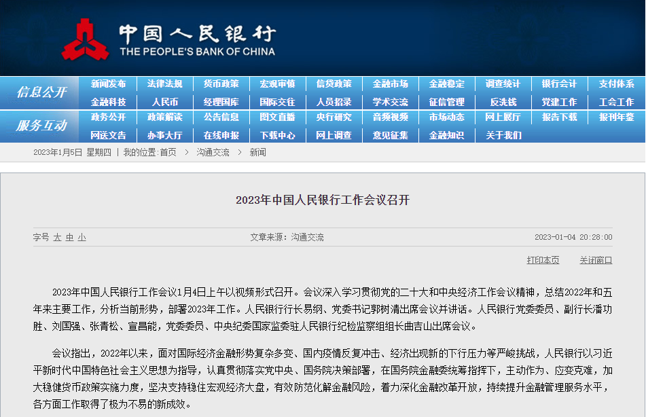The width and height of the screenshot is (646, 417).
Task: Open 银行会计 page
Action: 560,84
